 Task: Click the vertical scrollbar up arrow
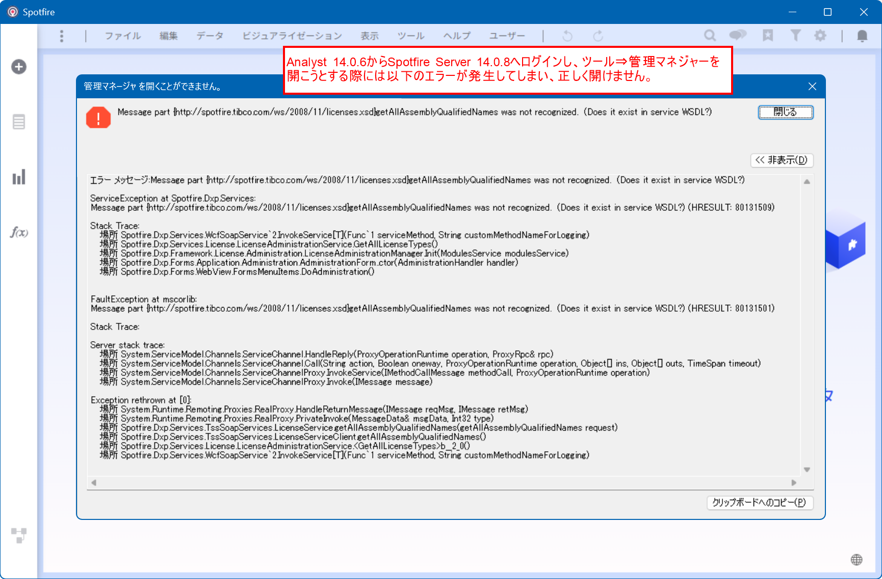[x=807, y=181]
